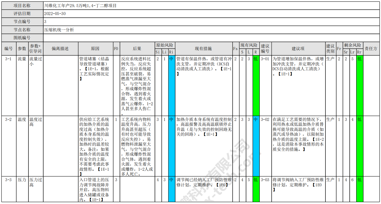
Task: Click the F0 value 3 in row 3-3
Action: [116, 189]
